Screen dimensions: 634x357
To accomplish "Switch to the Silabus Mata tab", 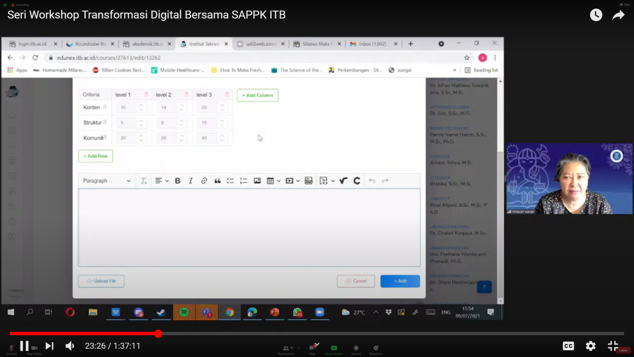I will [x=317, y=44].
